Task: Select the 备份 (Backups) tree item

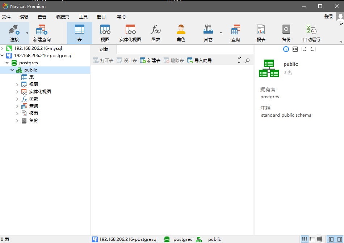Action: pyautogui.click(x=34, y=121)
